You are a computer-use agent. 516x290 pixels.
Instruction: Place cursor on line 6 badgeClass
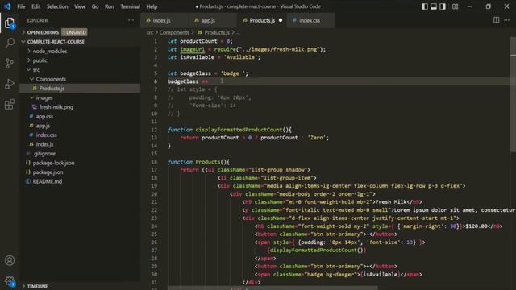click(183, 81)
